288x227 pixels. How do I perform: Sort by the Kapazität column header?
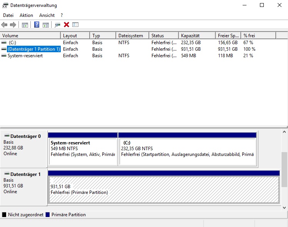197,36
